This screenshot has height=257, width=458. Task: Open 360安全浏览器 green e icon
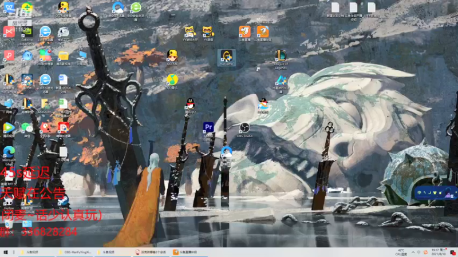[136, 11]
